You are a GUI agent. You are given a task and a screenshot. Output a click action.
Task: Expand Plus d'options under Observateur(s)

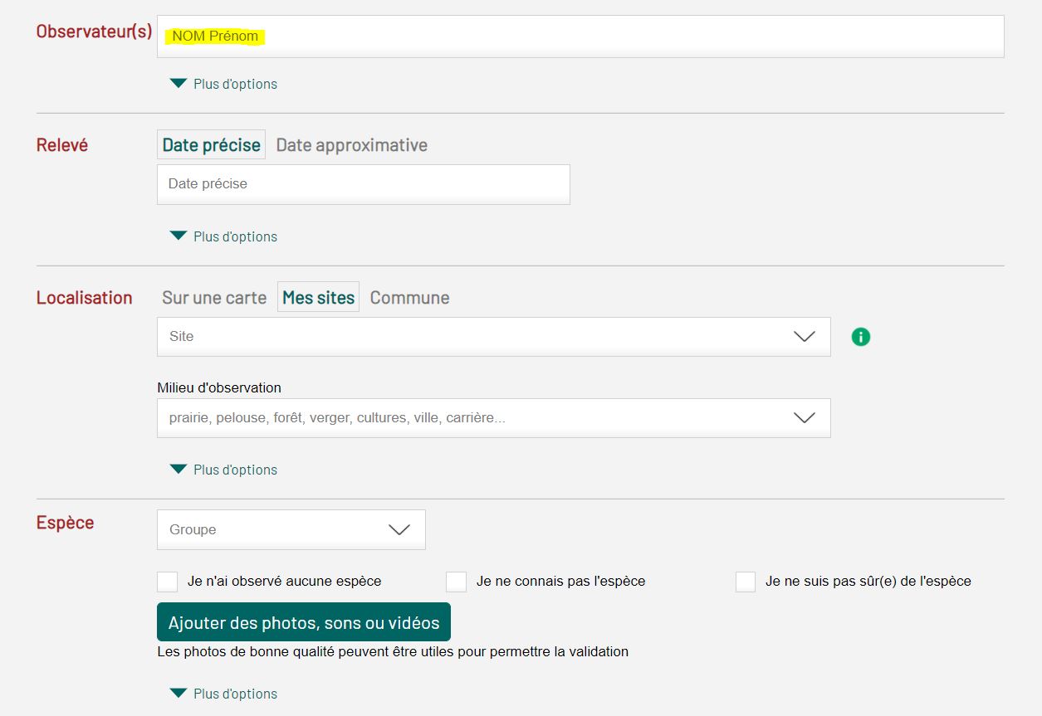click(224, 84)
